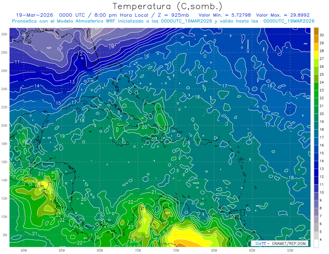Image resolution: width=329 pixels, height=254 pixels.
Task: Select the date '19-Mar-2026' in the header
Action: 35,15
